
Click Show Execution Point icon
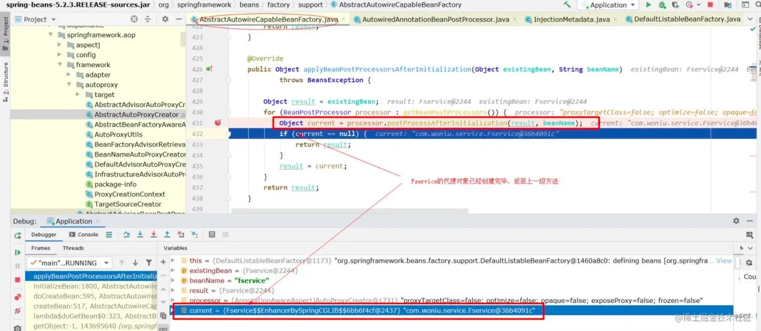pos(109,234)
